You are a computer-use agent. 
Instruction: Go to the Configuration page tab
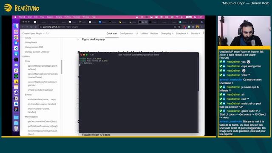(127, 34)
